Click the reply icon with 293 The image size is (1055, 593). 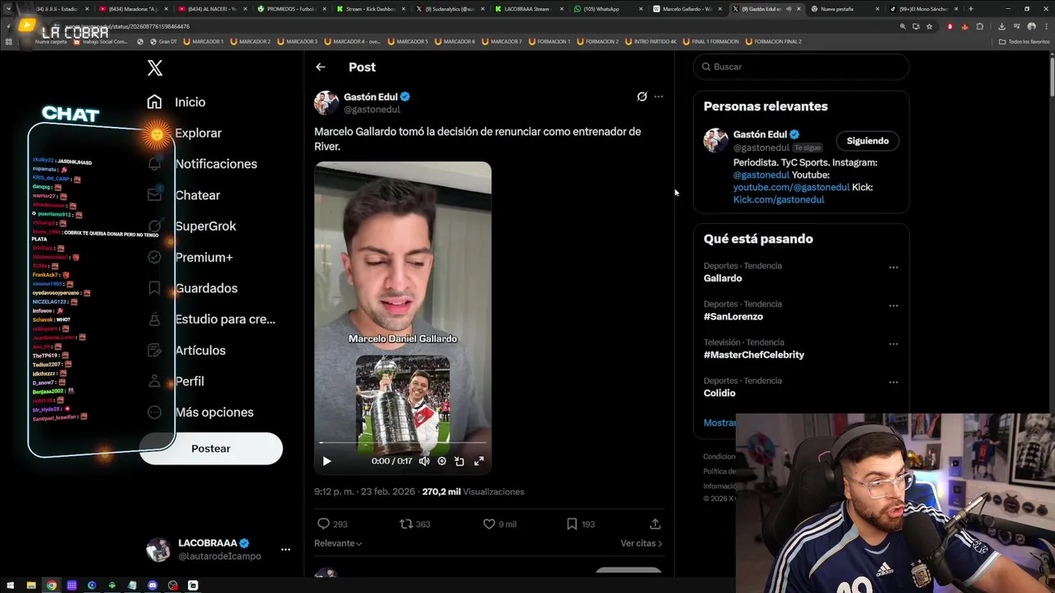click(323, 524)
